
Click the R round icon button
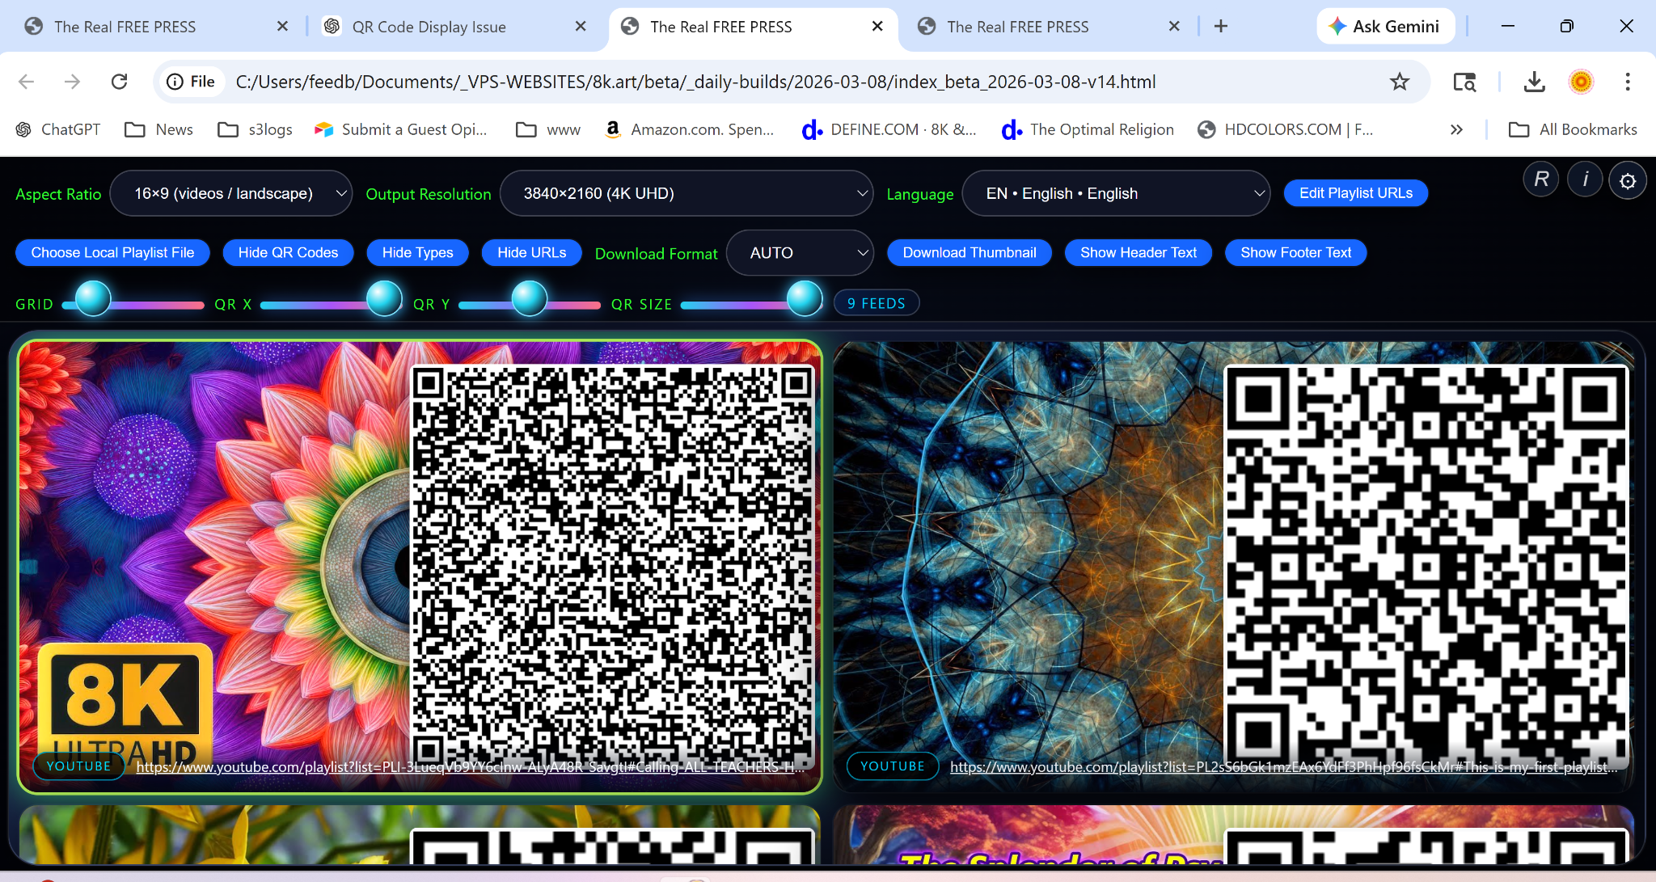pyautogui.click(x=1541, y=179)
